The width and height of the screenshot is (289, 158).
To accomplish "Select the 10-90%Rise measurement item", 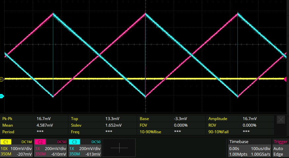I will pos(150,132).
